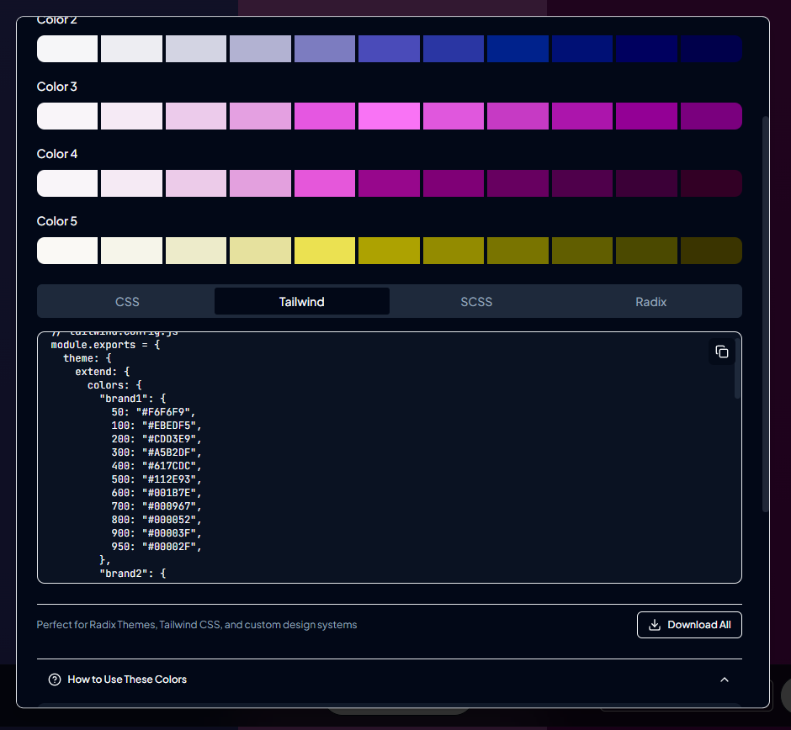The height and width of the screenshot is (730, 791).
Task: Expand How to Use These Colors header
Action: tap(127, 680)
